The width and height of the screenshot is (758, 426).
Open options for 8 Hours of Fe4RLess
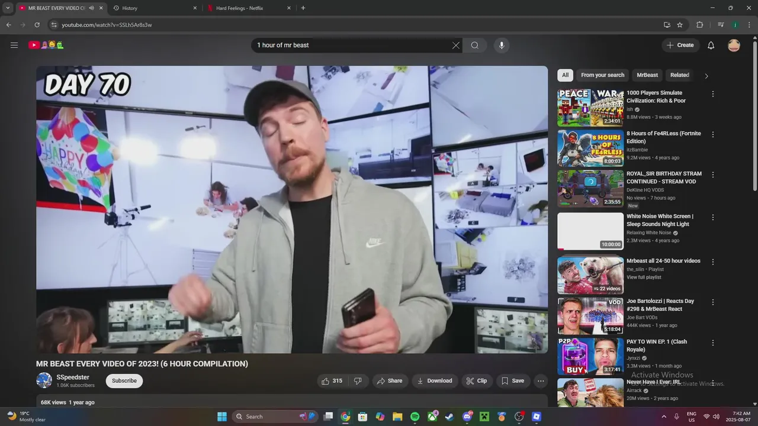point(713,134)
